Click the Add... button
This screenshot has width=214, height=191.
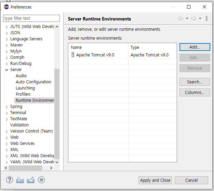(195, 47)
